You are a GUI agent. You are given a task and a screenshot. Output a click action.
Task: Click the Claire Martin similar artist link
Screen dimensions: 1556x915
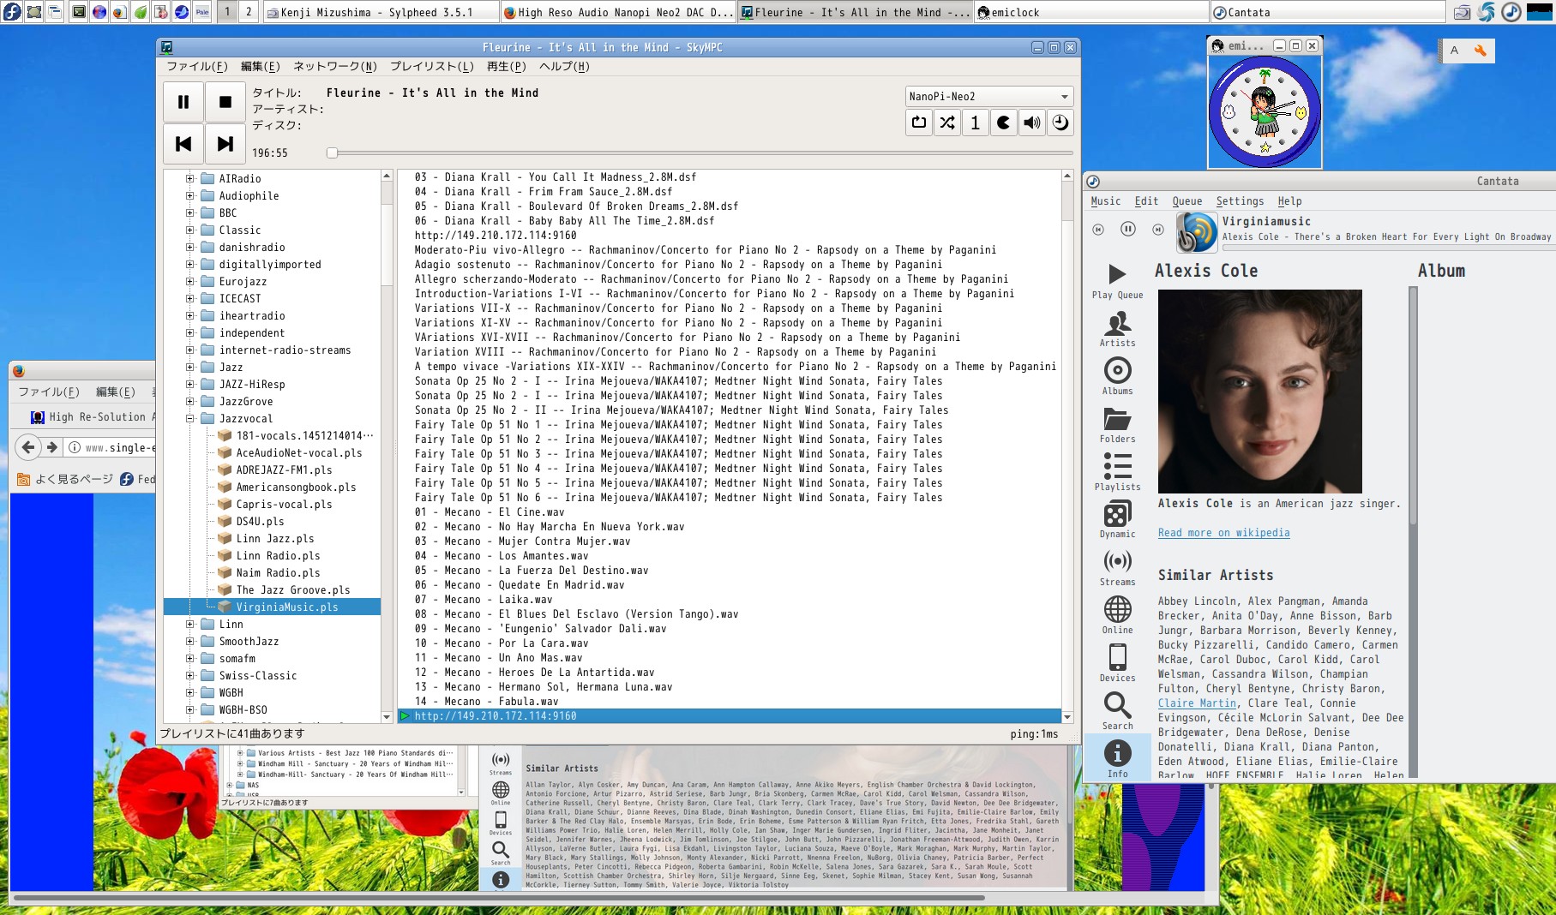[x=1197, y=703]
